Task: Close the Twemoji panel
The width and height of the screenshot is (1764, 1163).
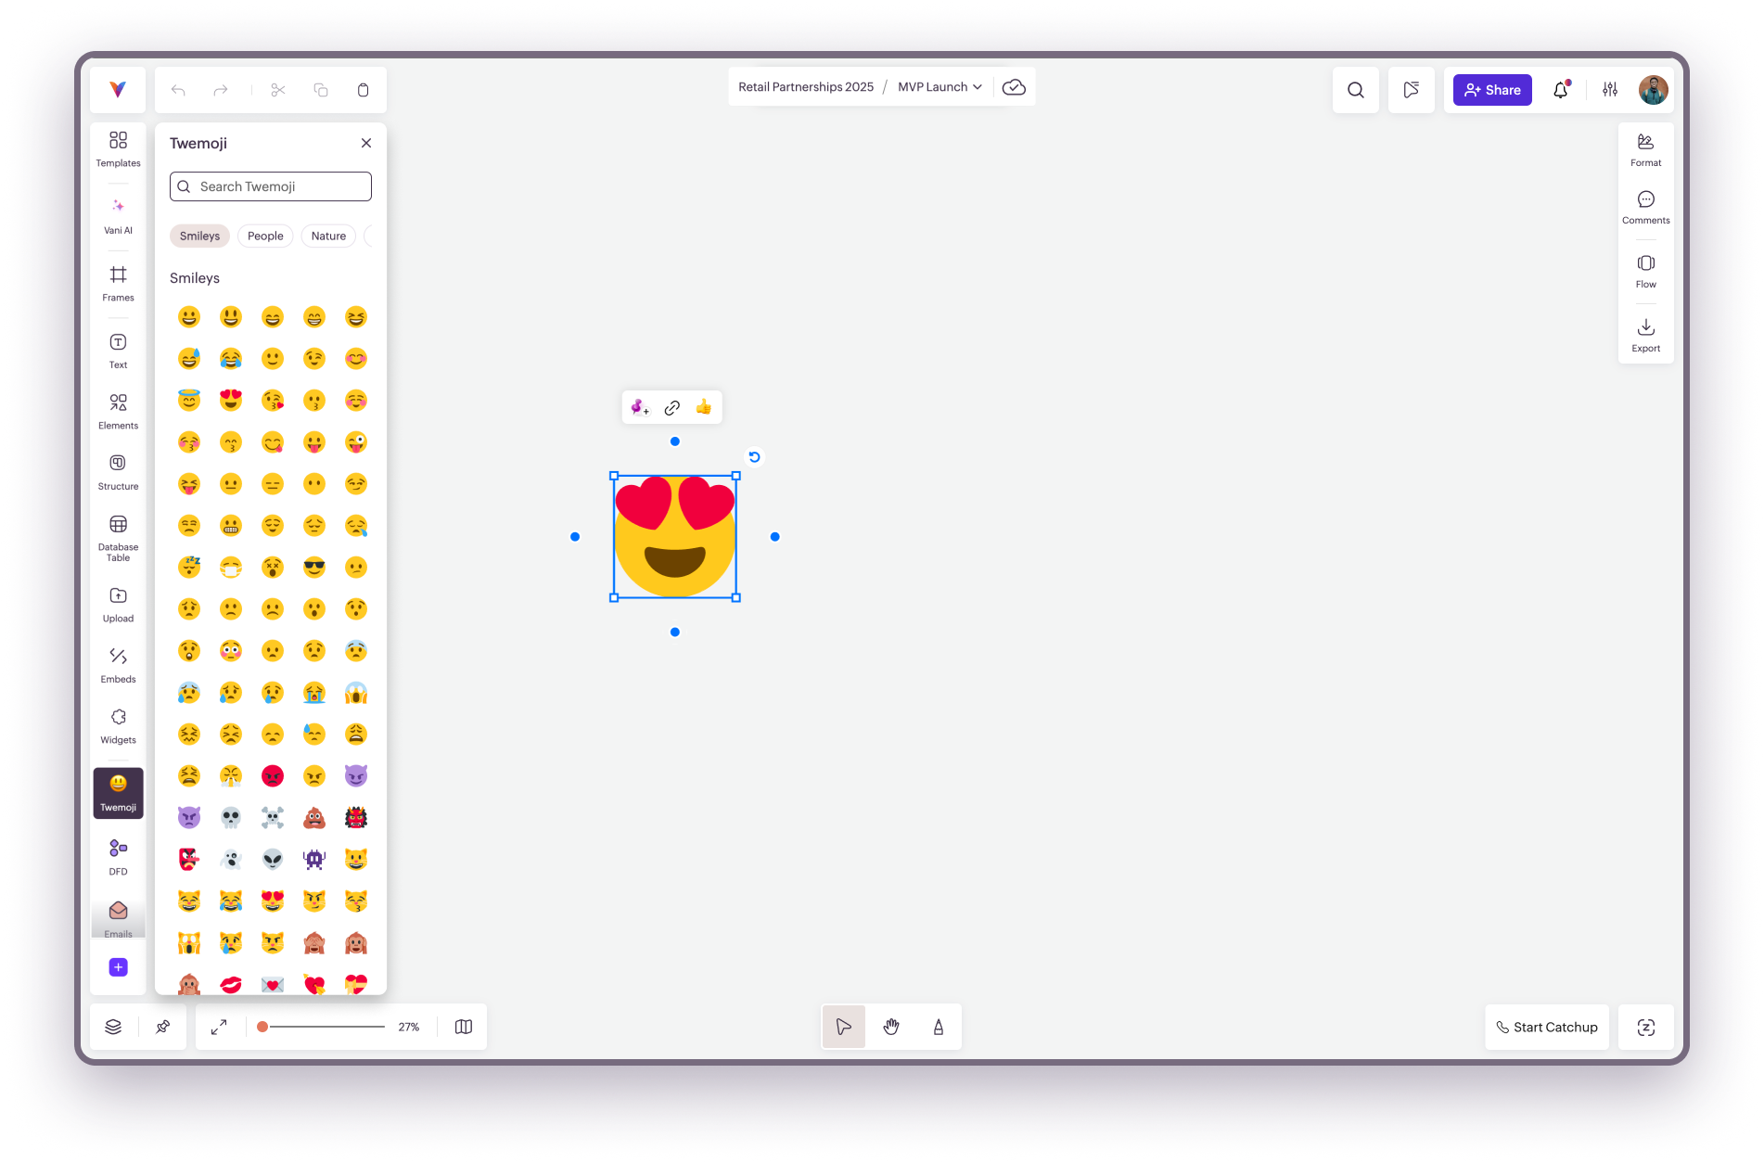Action: click(x=366, y=143)
